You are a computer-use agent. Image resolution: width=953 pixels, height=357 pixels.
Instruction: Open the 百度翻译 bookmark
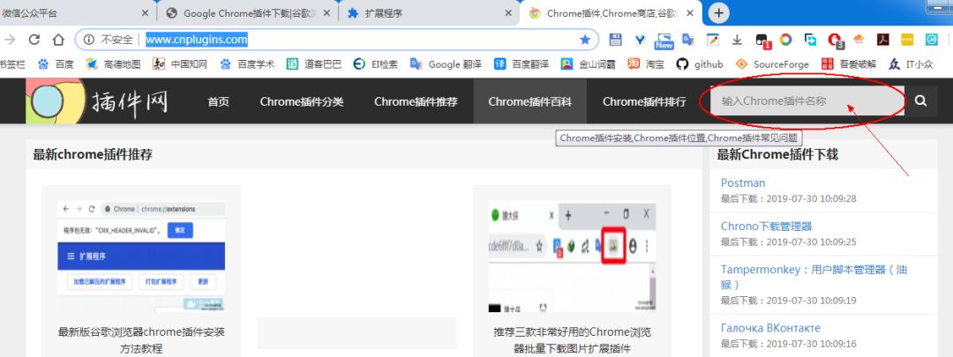(522, 63)
